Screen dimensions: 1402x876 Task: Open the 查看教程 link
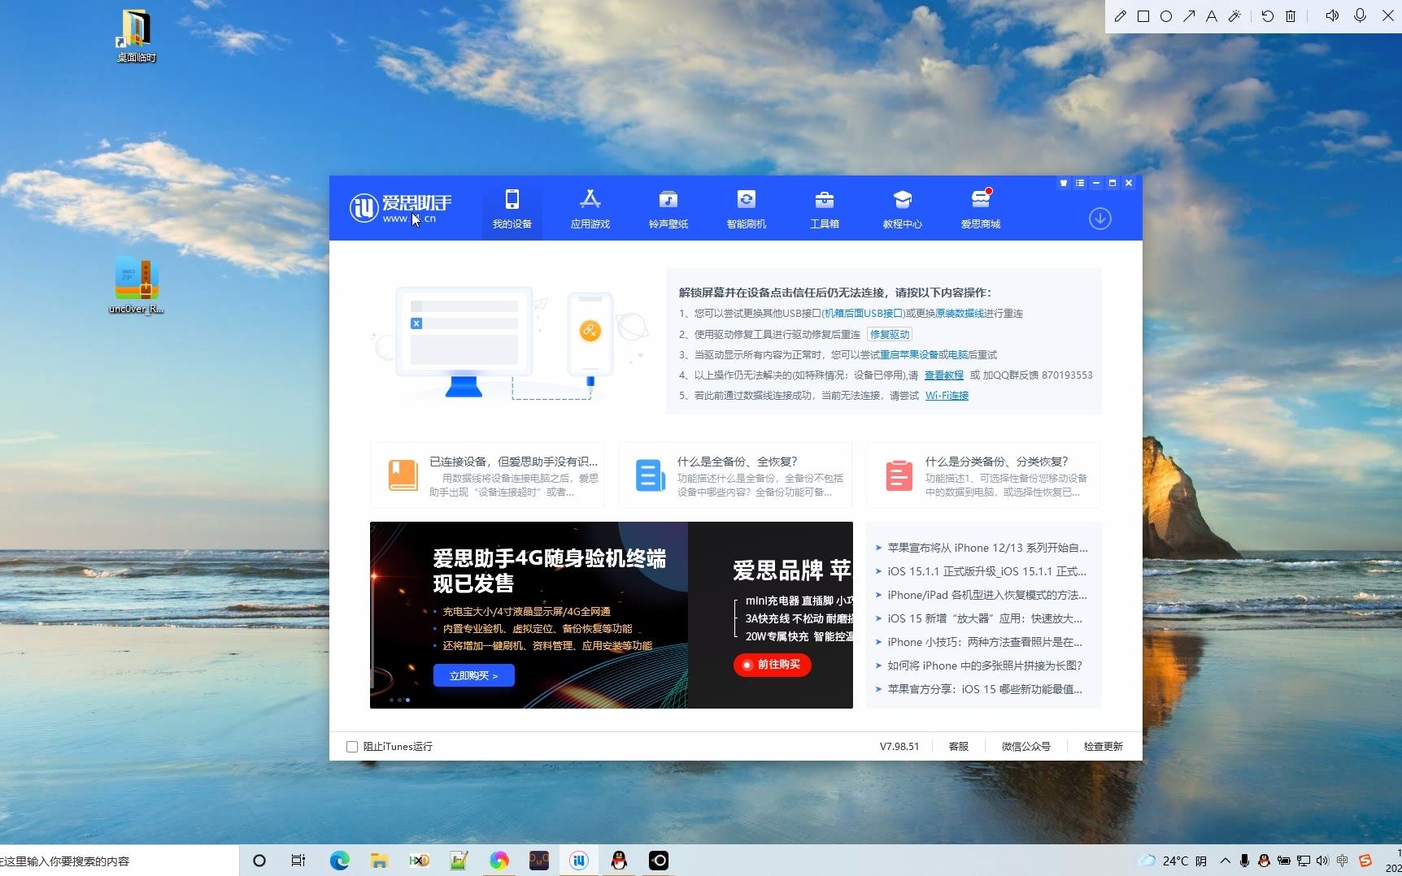[x=944, y=375]
